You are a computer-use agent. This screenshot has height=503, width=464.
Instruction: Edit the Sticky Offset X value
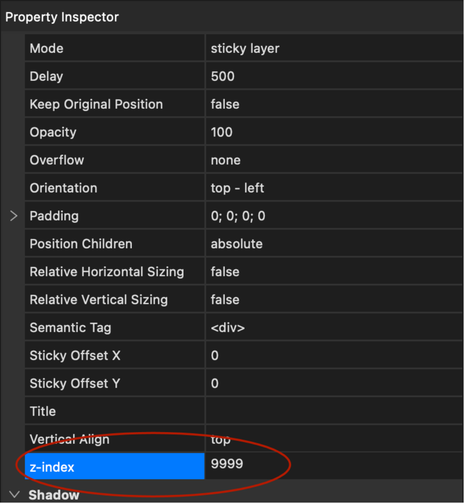click(x=333, y=356)
